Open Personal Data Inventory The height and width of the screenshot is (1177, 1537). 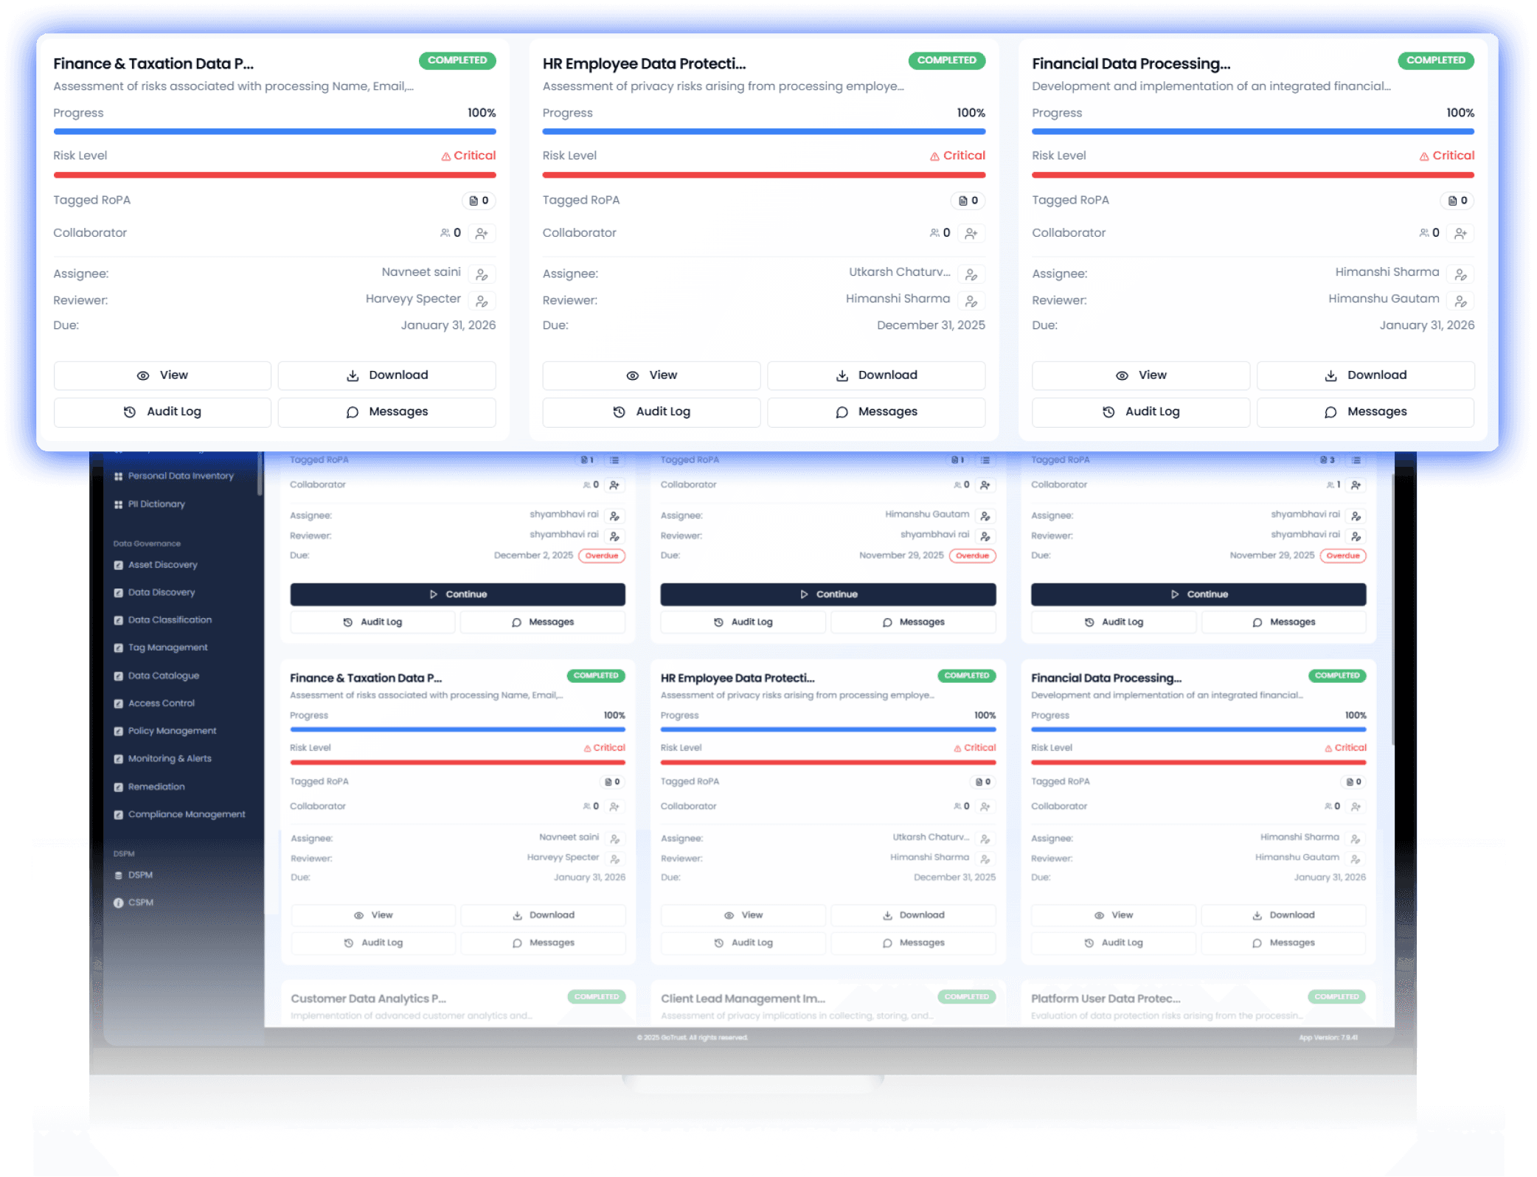click(181, 476)
